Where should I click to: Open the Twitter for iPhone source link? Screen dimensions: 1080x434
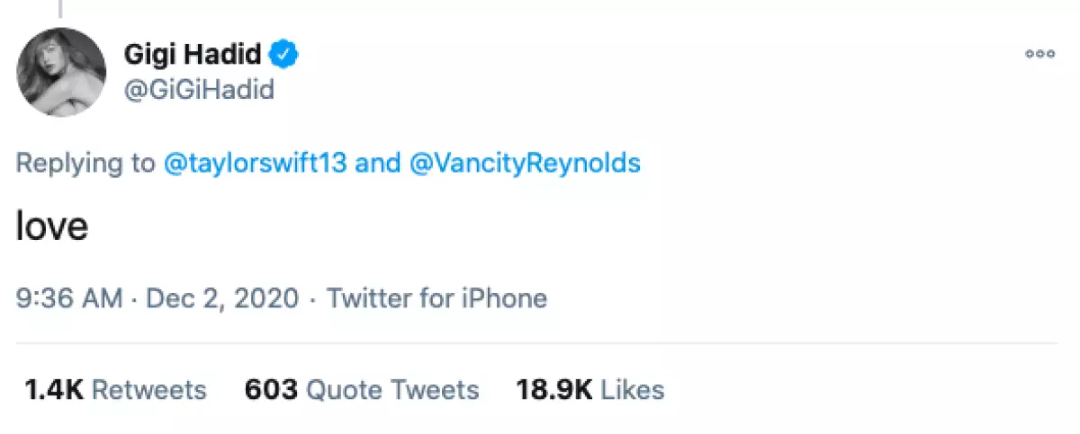pos(436,297)
